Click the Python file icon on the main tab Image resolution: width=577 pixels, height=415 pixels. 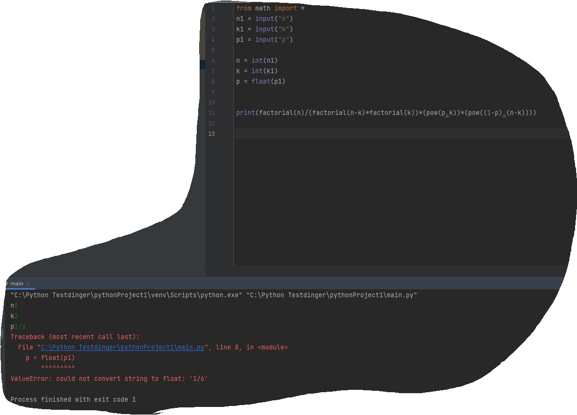(x=8, y=283)
